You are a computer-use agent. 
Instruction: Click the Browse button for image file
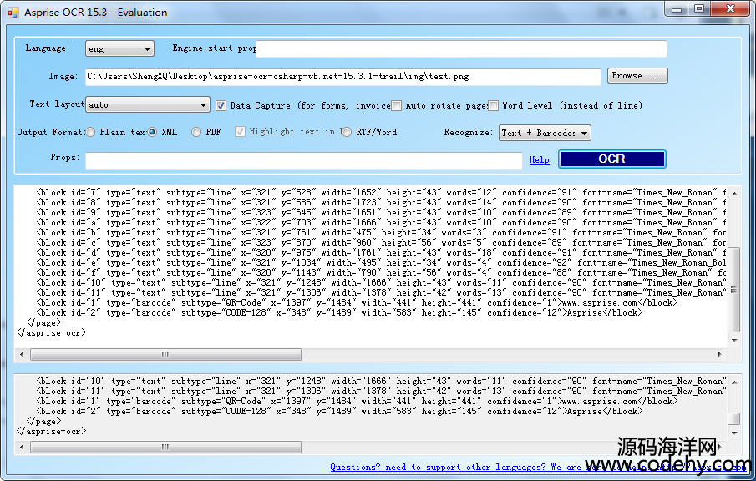pyautogui.click(x=637, y=76)
